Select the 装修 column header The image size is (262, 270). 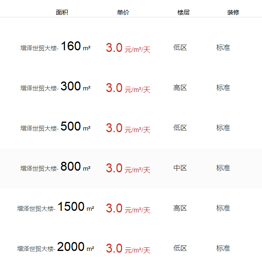click(233, 12)
